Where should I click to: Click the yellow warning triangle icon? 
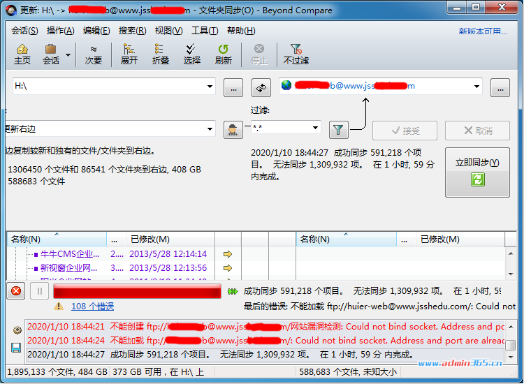tap(59, 306)
